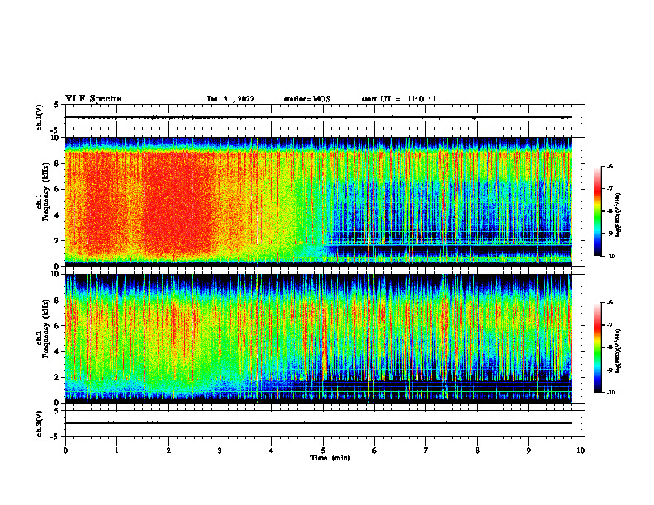654x505 pixels.
Task: Click the ch.1 colorbar log(PSD) unit label
Action: point(618,215)
